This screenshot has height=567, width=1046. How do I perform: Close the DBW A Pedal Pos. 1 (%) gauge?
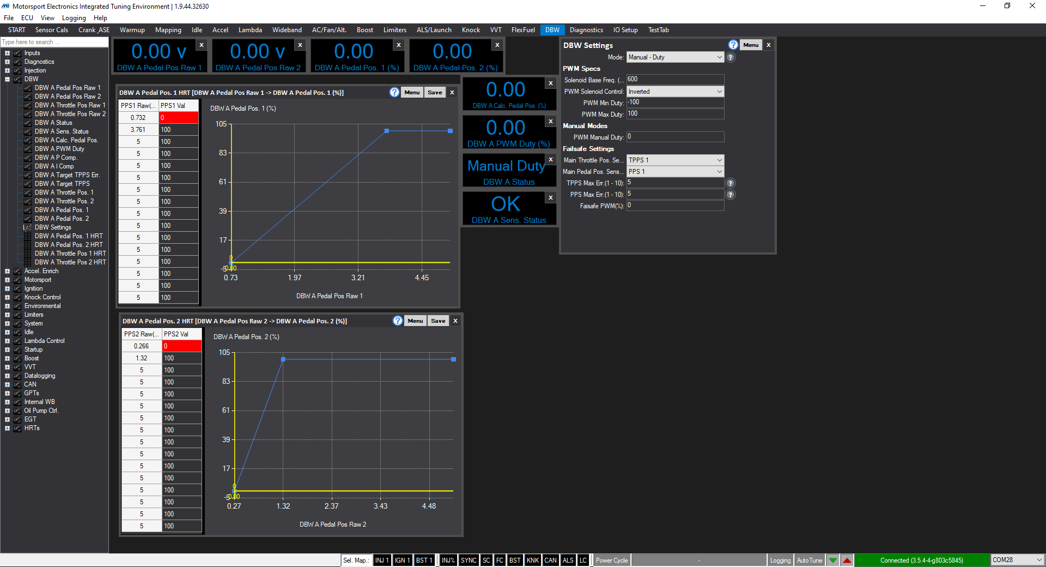(x=399, y=45)
